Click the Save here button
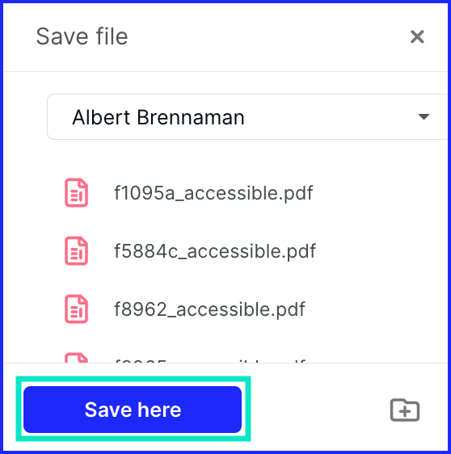Screen dimensions: 451x454 (133, 410)
